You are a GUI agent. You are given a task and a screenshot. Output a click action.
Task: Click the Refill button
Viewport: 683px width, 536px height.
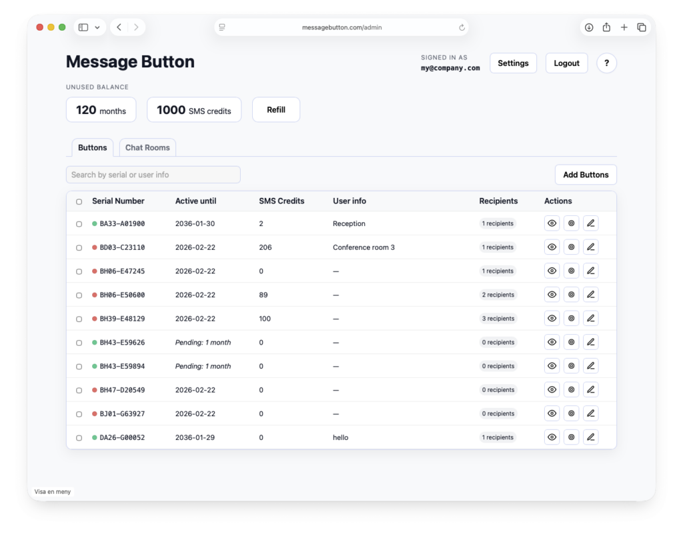pos(275,110)
